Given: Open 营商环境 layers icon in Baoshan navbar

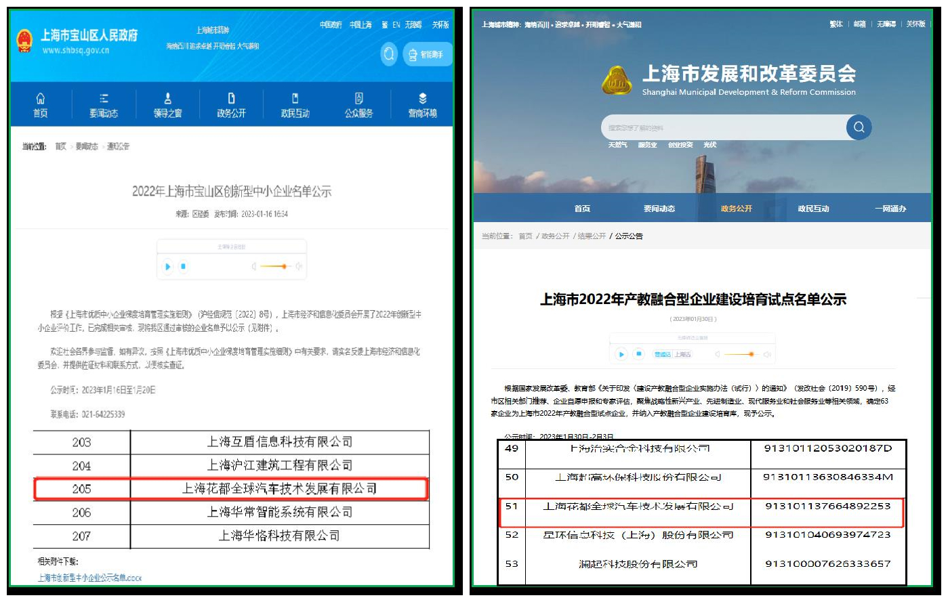Looking at the screenshot, I should pos(422,98).
